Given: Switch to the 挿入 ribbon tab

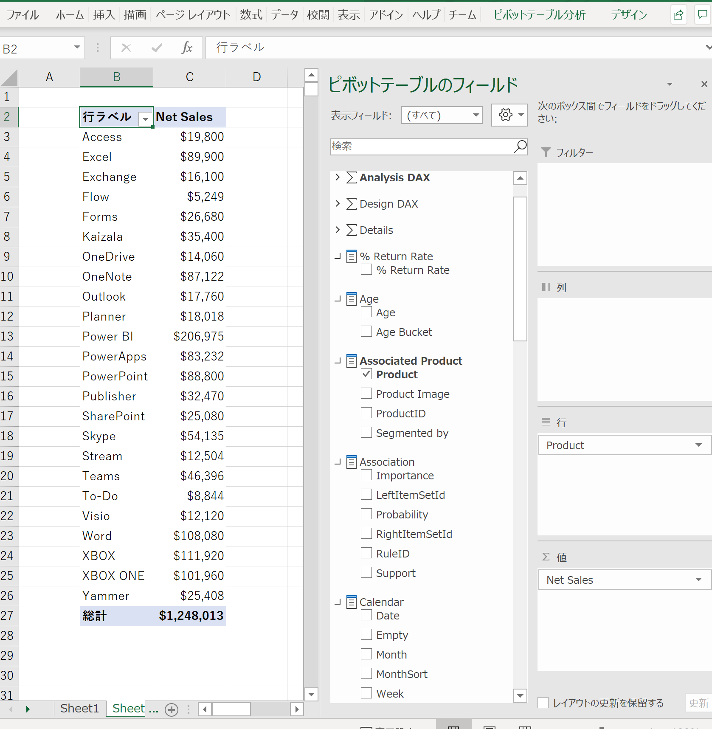Looking at the screenshot, I should [x=104, y=15].
